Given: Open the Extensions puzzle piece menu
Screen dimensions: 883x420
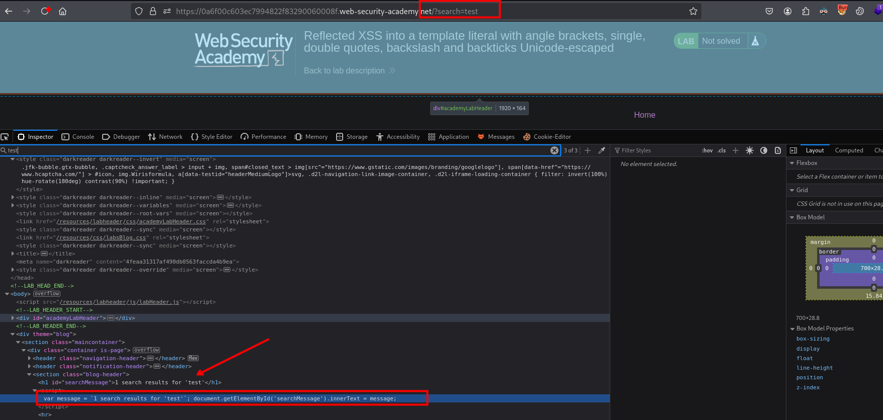Looking at the screenshot, I should click(x=806, y=11).
